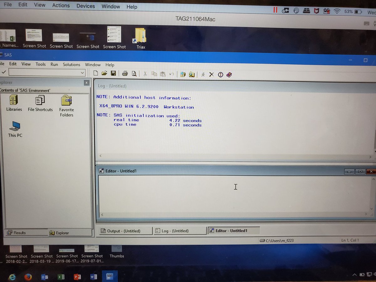Click the Ln 1, Col 1 status indicator
The height and width of the screenshot is (282, 376).
[x=350, y=240]
